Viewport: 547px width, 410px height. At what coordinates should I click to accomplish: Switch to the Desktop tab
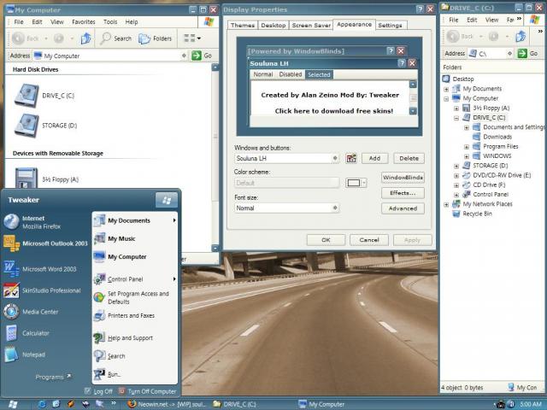tap(273, 25)
